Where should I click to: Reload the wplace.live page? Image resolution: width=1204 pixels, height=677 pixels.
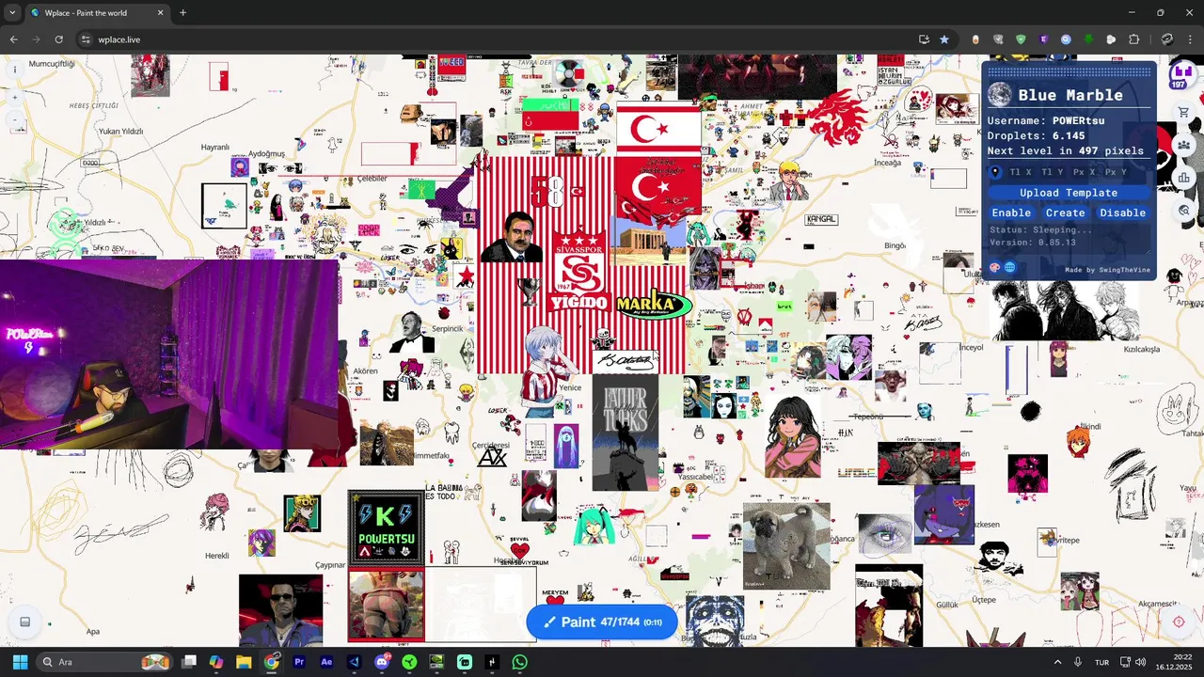[58, 39]
